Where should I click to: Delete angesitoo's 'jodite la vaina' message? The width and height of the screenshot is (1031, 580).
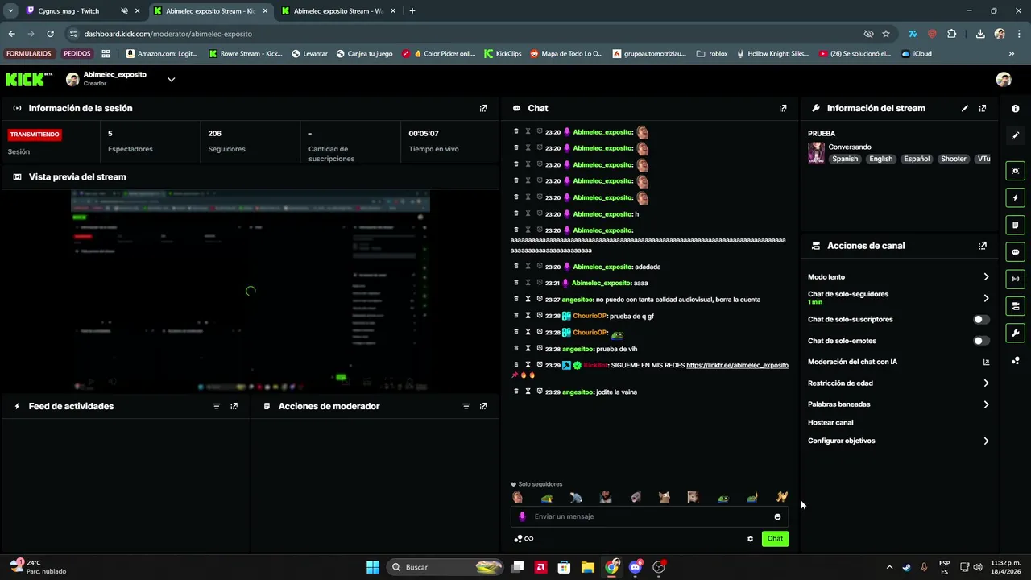pos(516,391)
